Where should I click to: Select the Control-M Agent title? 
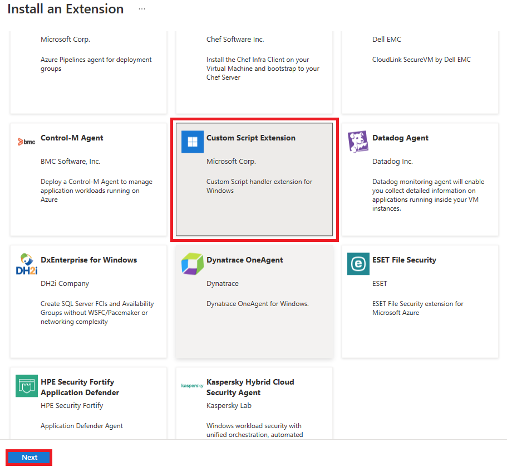[72, 138]
